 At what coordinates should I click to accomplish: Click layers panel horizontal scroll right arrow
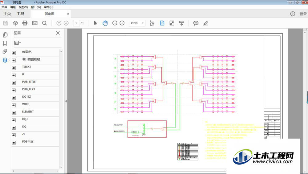(57, 171)
